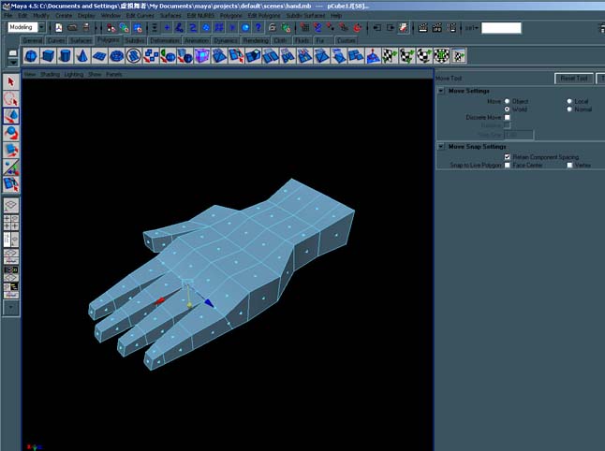Click the Show Manipulator tool icon

point(11,167)
